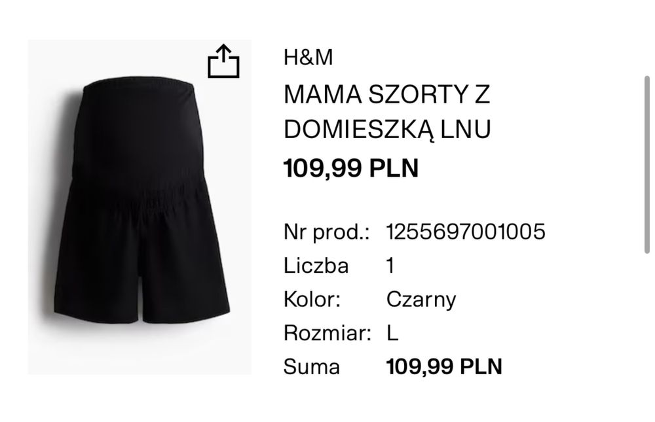The width and height of the screenshot is (655, 422).
Task: Click the Suma label
Action: coord(311,367)
